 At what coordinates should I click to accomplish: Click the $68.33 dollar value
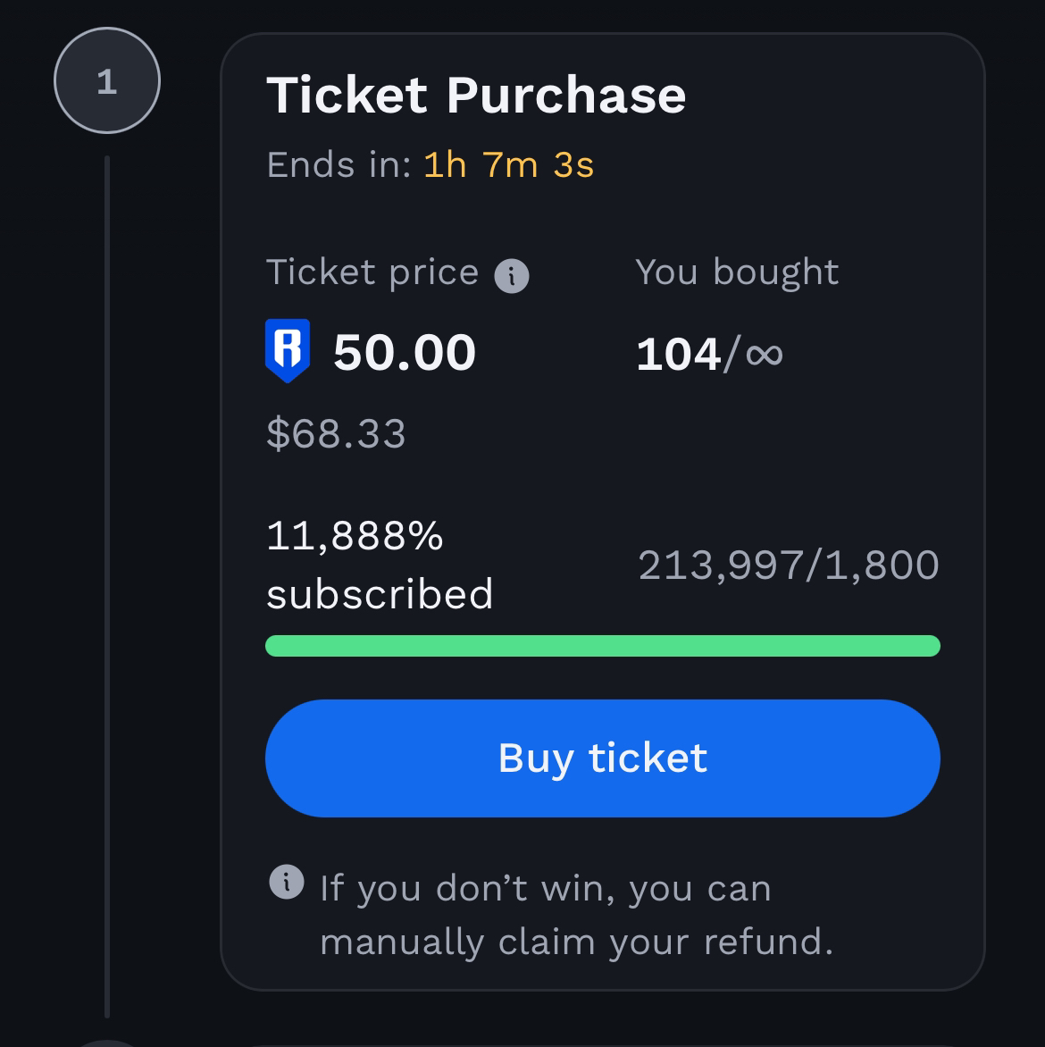tap(336, 434)
